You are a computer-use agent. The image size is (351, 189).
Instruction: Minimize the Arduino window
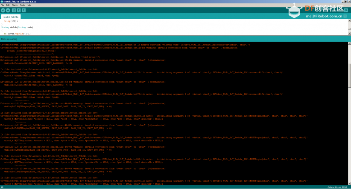[x=343, y=2]
